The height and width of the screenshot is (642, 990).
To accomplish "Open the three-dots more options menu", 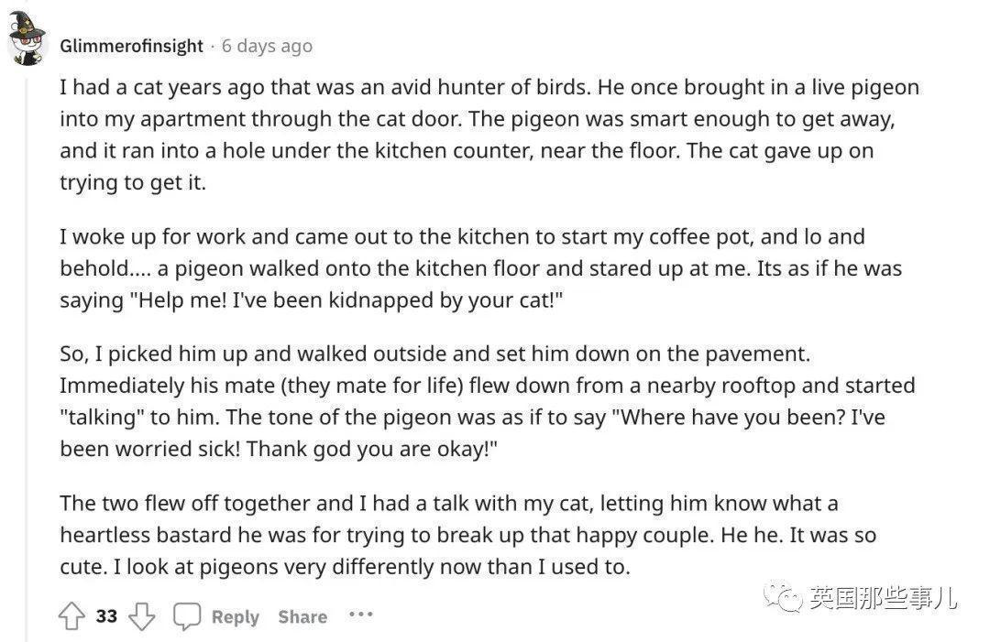I will [x=360, y=615].
